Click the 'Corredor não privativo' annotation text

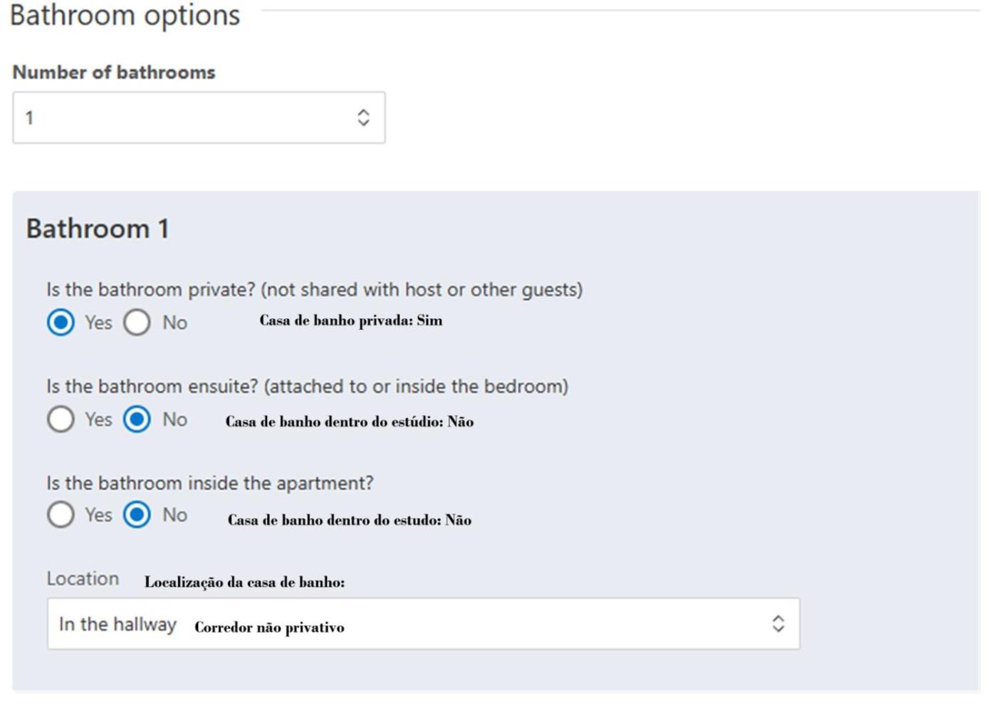pos(269,628)
